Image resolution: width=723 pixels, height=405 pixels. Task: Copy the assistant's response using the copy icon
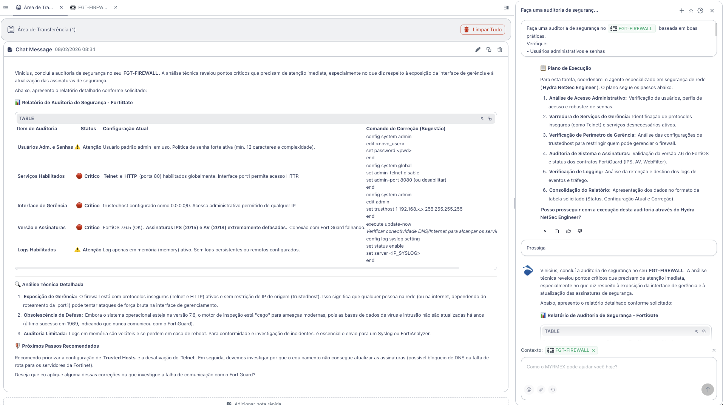[x=556, y=231]
